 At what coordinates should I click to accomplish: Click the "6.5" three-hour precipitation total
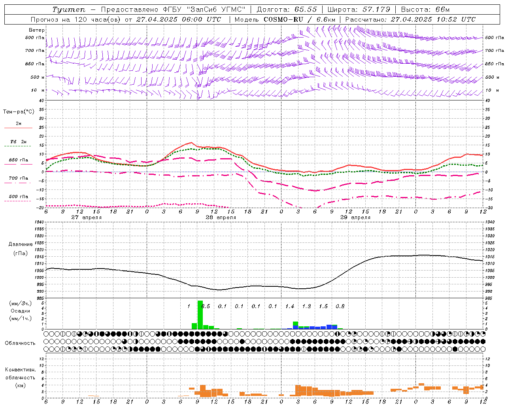(206, 307)
